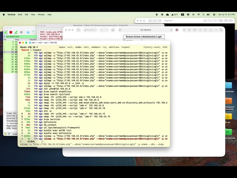Open the View menu
This screenshot has height=178, width=237.
[x=33, y=14]
